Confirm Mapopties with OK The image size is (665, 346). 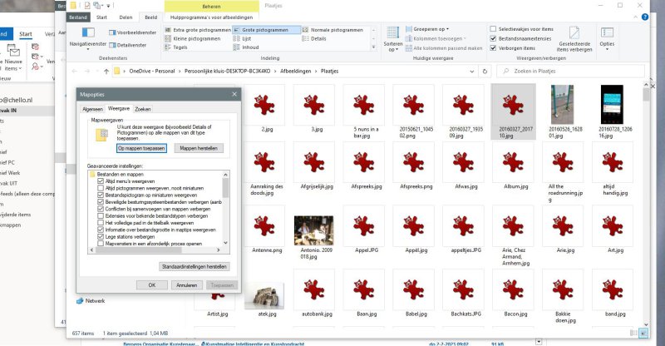[x=152, y=285]
